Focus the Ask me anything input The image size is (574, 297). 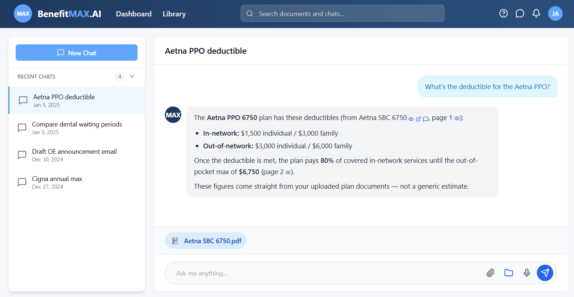(328, 273)
